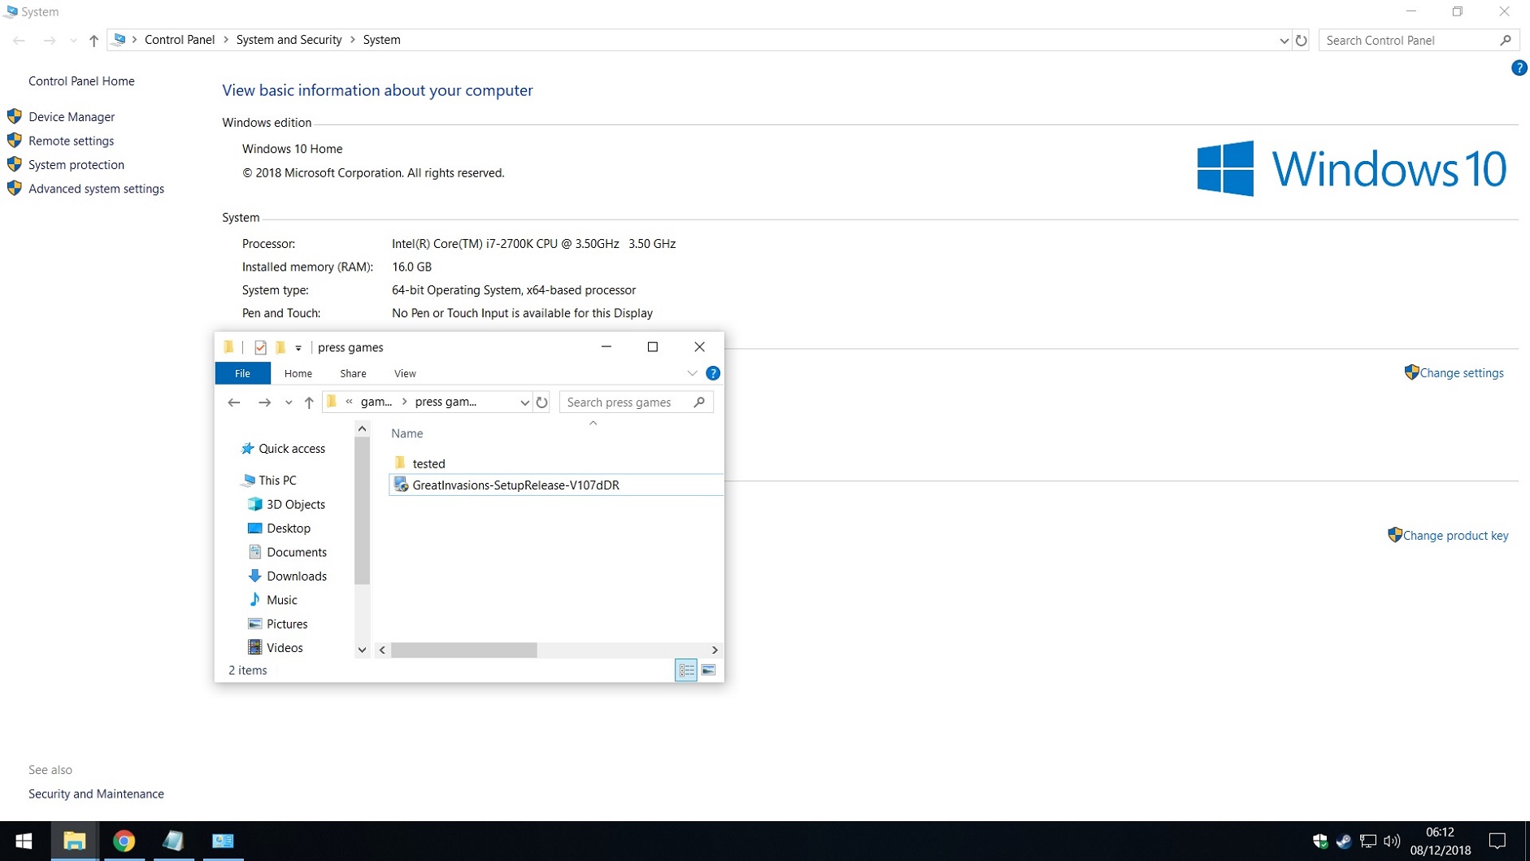Open Advanced system settings
Viewport: 1530px width, 861px height.
point(96,189)
